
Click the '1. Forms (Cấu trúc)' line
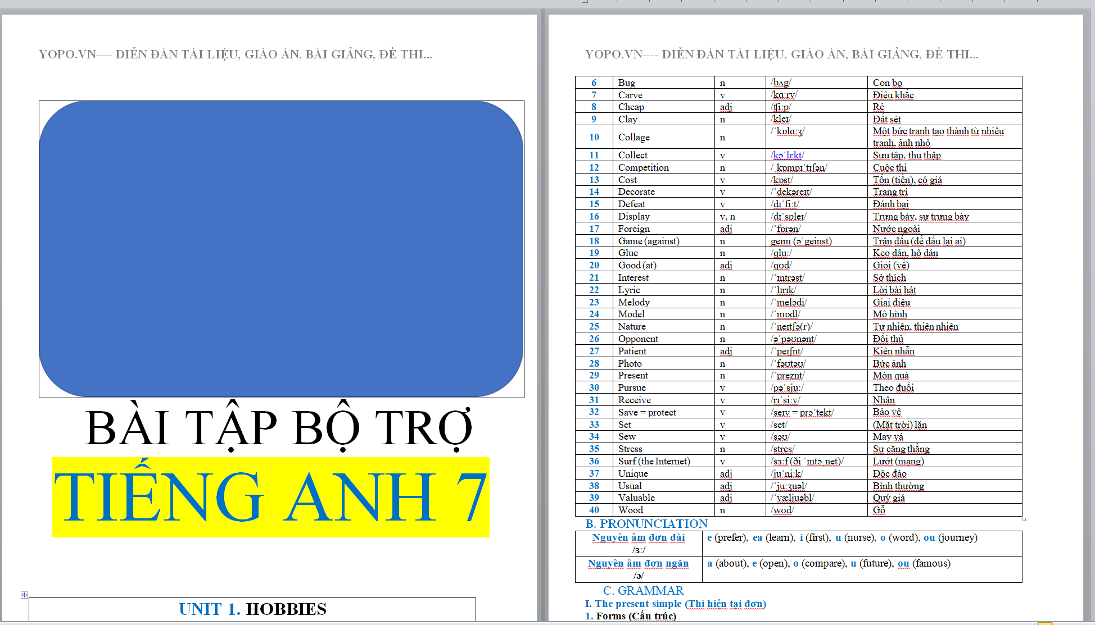[631, 617]
